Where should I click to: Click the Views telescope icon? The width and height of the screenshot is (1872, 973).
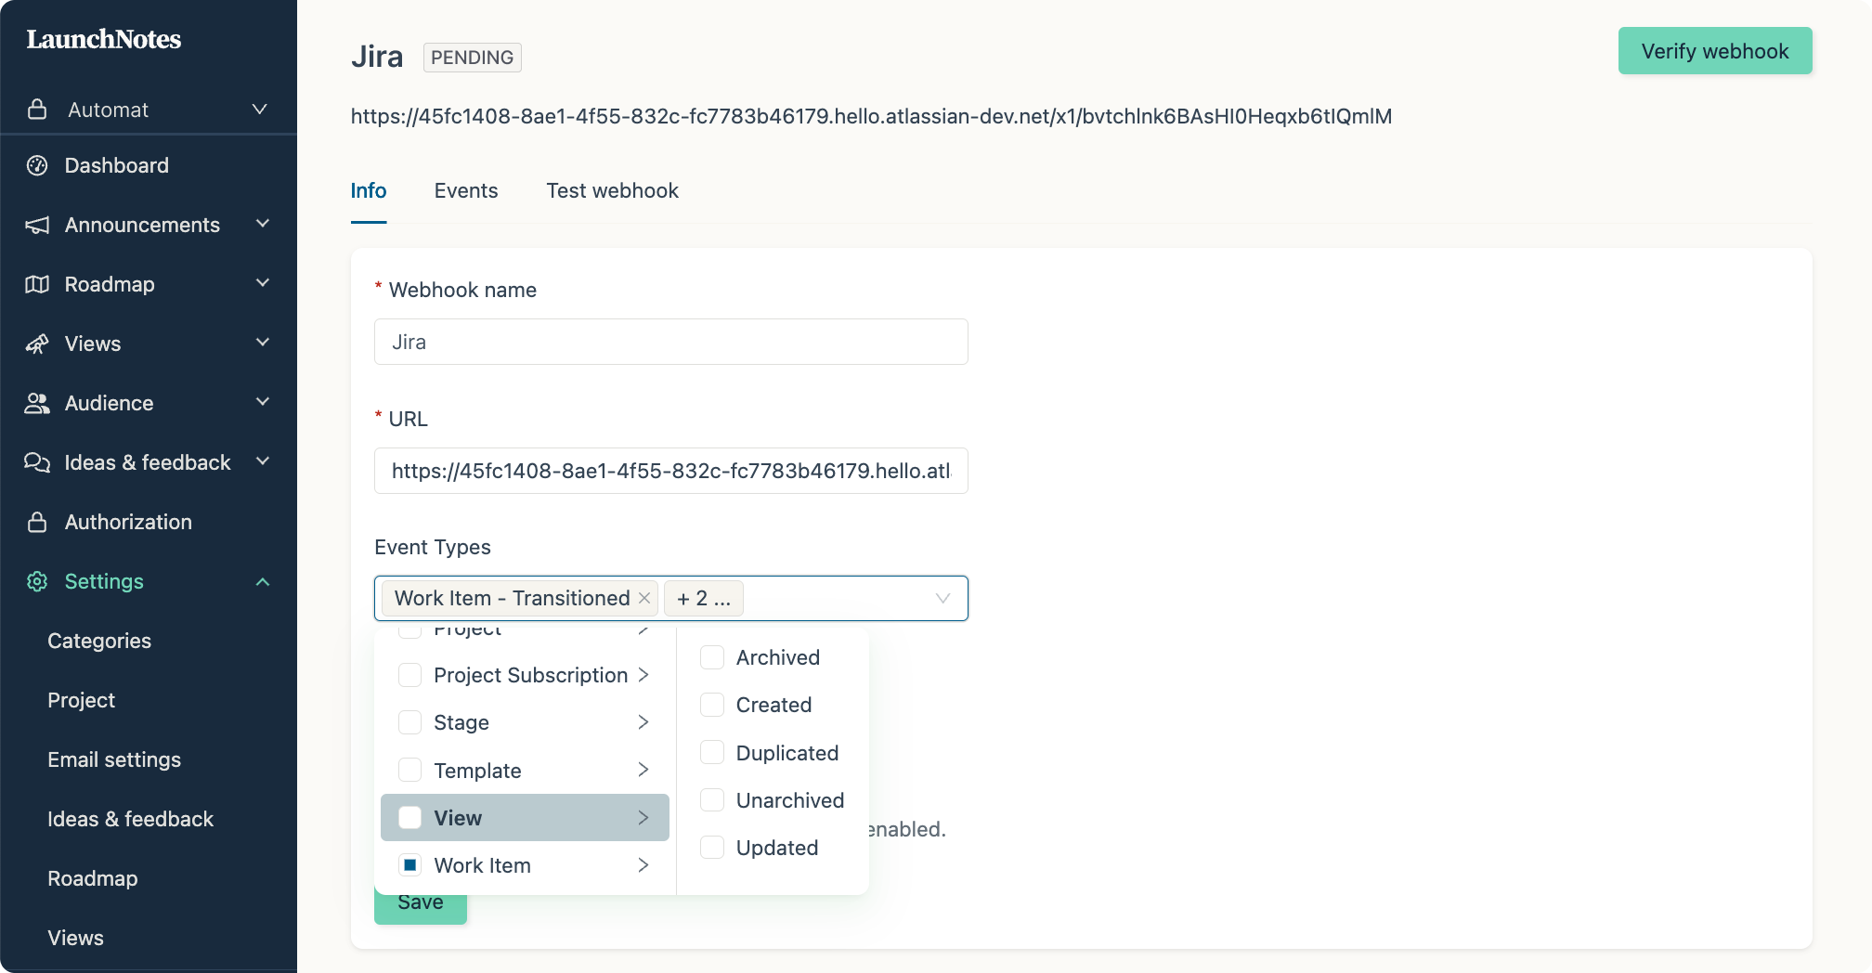[37, 344]
